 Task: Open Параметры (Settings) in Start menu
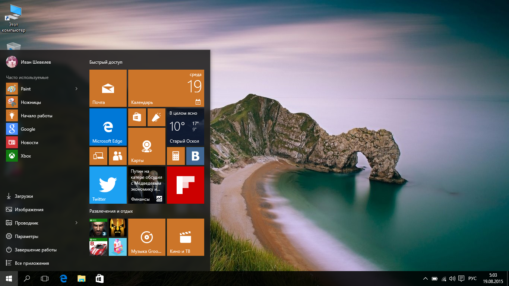[26, 236]
